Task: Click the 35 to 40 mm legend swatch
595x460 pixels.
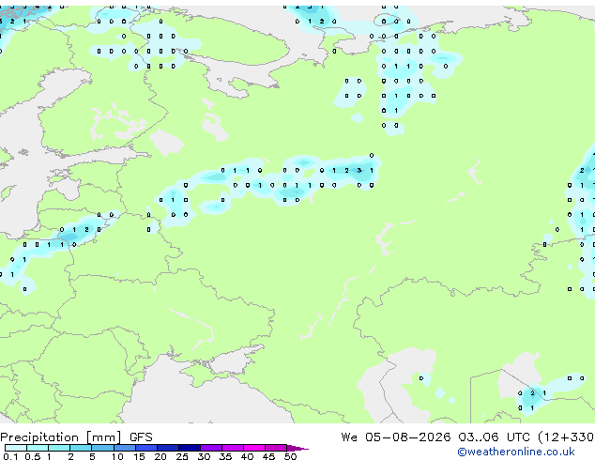Action: [233, 448]
